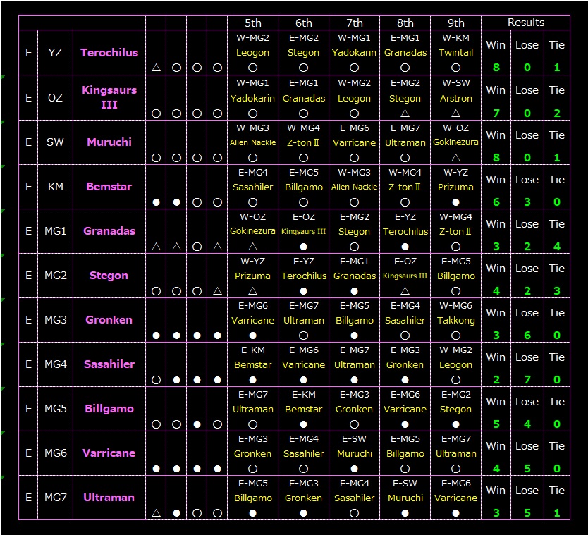Select the pink Gronken team name

click(x=109, y=320)
